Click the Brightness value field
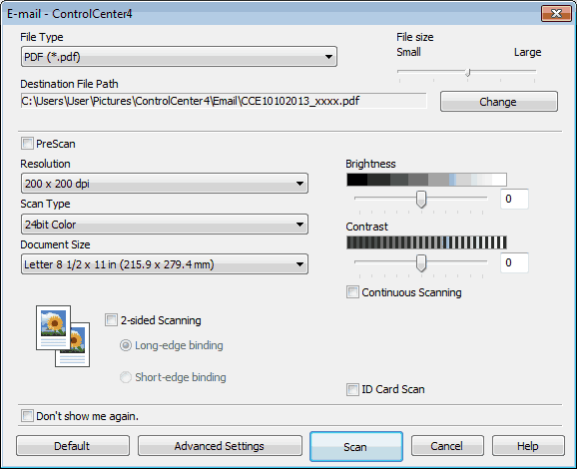The image size is (577, 469). click(x=514, y=199)
